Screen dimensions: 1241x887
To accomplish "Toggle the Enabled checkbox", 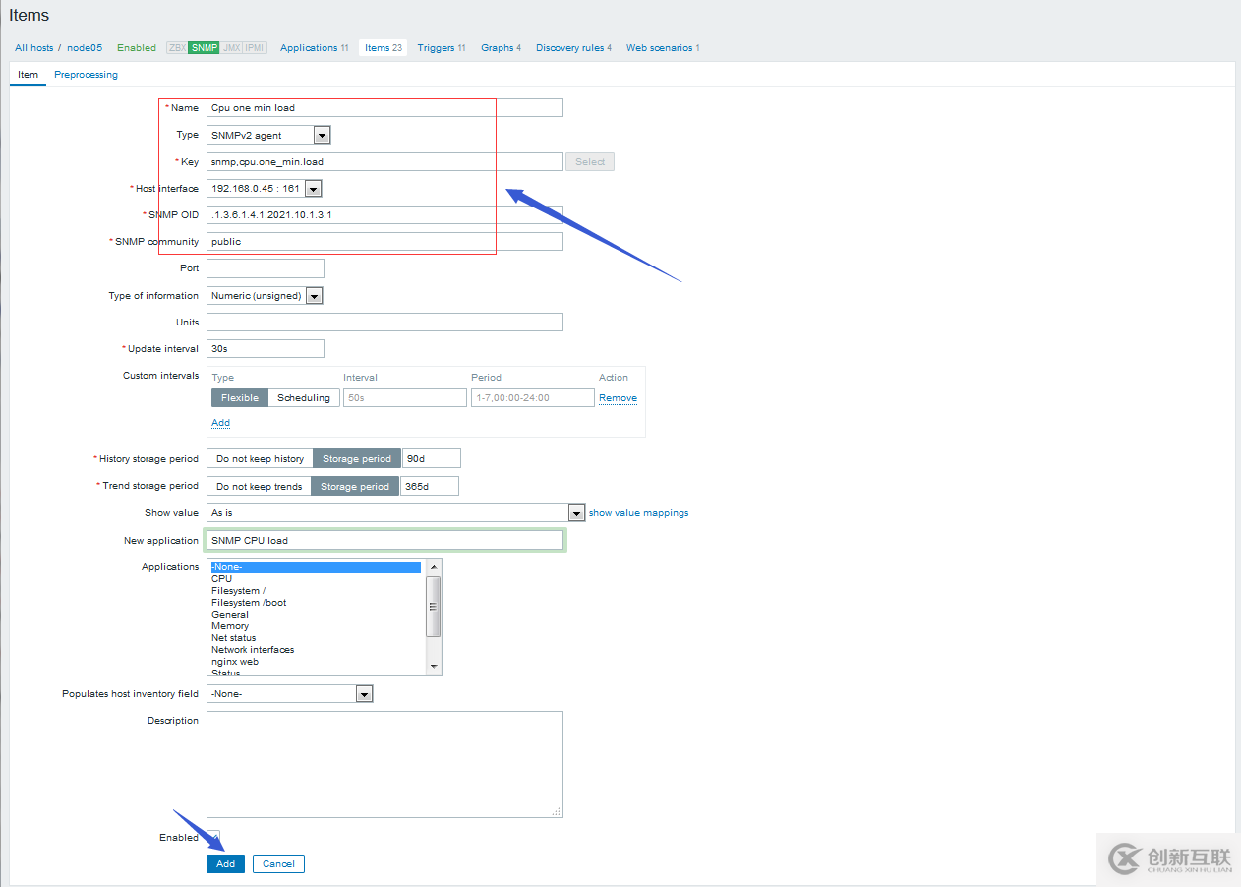I will [212, 838].
